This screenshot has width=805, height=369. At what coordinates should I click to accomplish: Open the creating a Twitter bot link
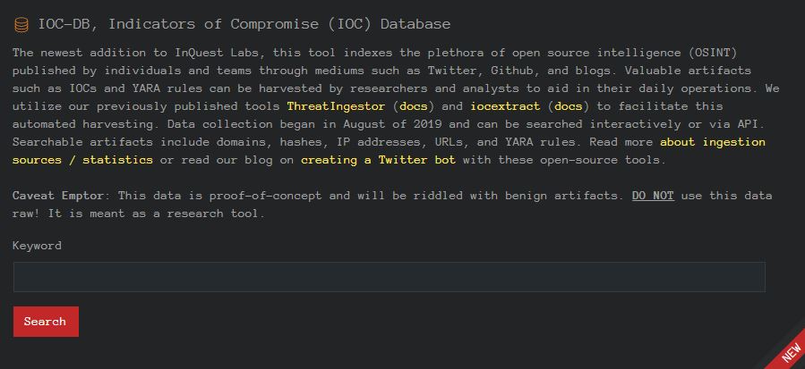(x=379, y=159)
